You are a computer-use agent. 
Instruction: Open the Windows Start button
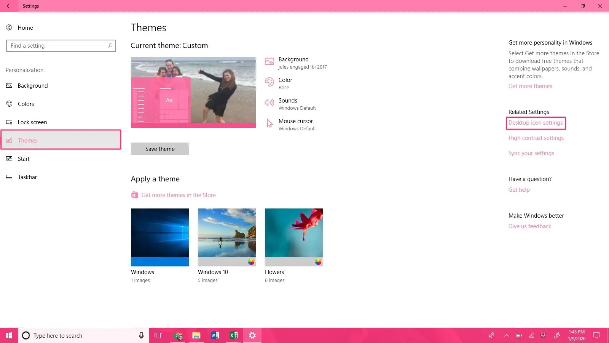point(9,335)
